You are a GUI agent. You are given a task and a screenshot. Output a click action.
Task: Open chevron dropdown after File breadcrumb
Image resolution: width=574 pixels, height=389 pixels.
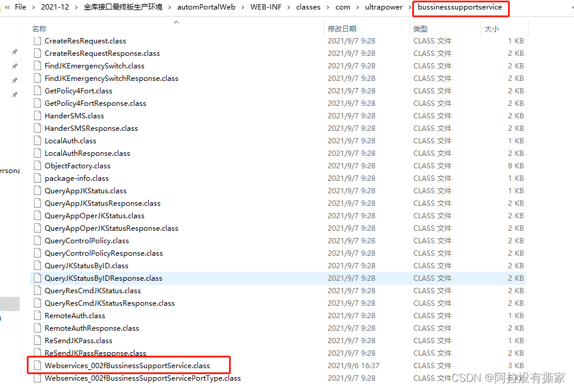(x=33, y=7)
